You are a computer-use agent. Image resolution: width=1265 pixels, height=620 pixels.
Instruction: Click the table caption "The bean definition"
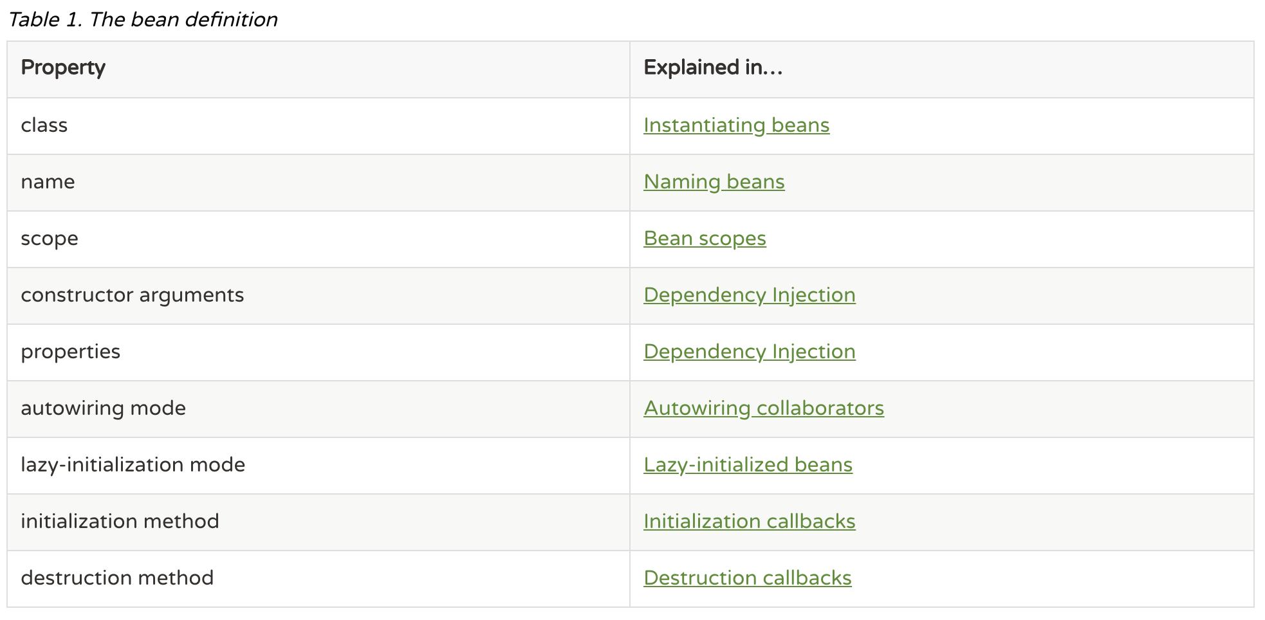point(143,19)
